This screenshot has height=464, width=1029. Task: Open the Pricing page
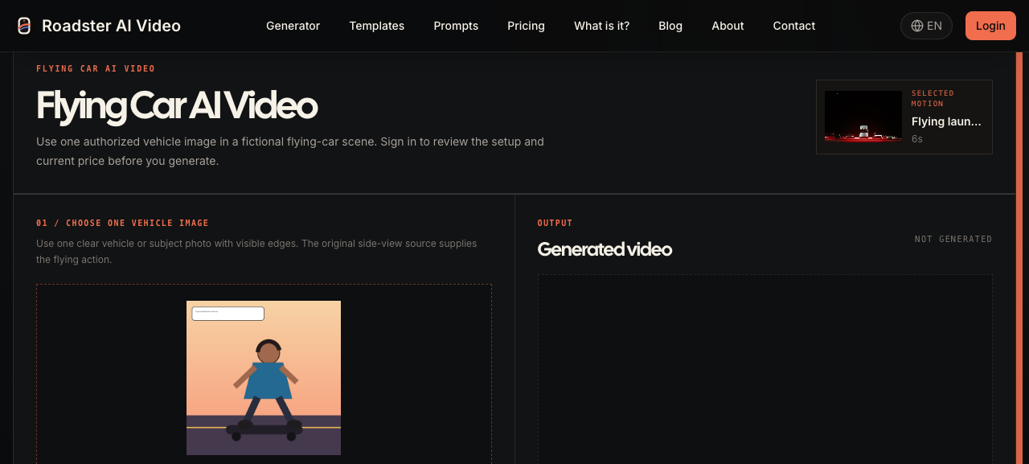point(526,26)
